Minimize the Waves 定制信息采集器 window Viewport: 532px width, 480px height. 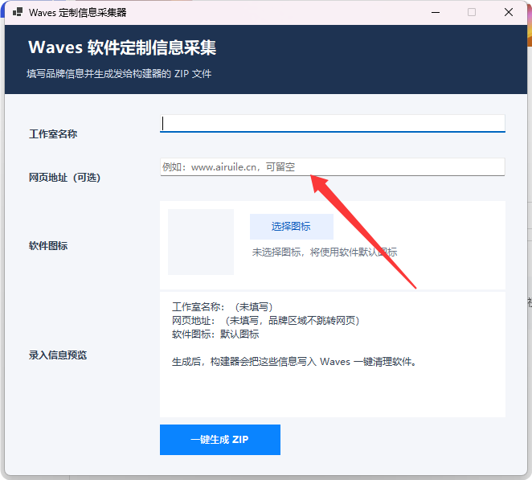click(436, 12)
